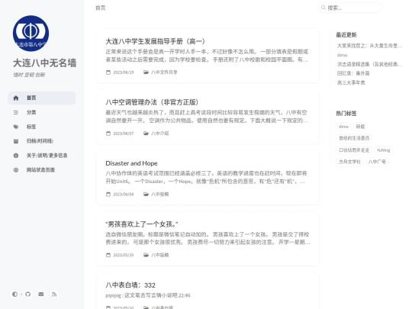Click folder icon under Disaster and Hope
This screenshot has width=412, height=309.
point(146,195)
